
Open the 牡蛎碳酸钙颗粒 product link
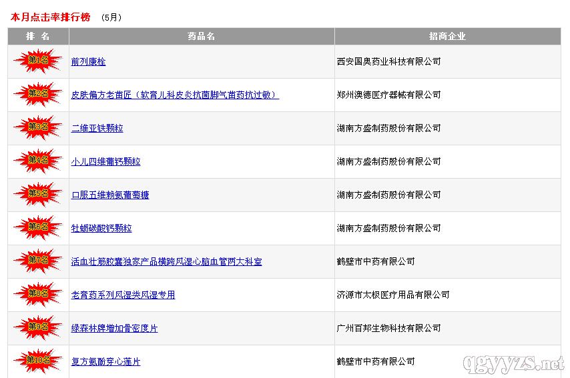101,229
